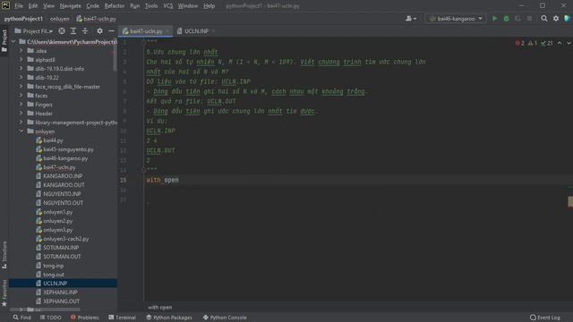Open the Problems tool window

coord(85,318)
